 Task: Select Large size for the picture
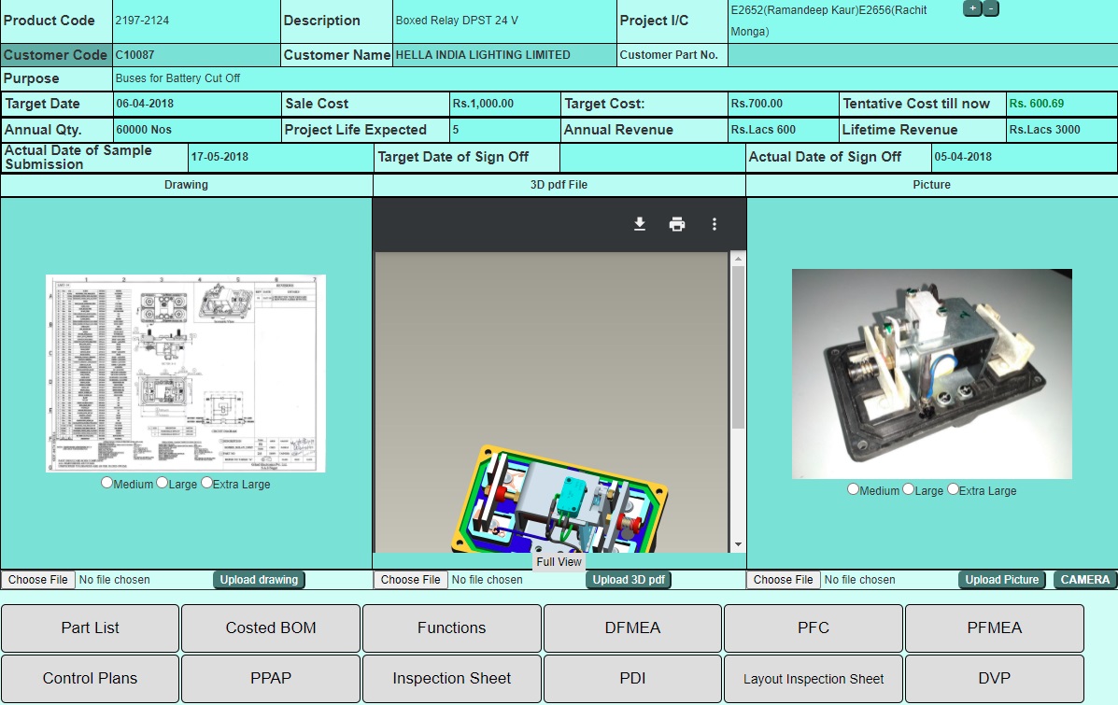(x=909, y=489)
